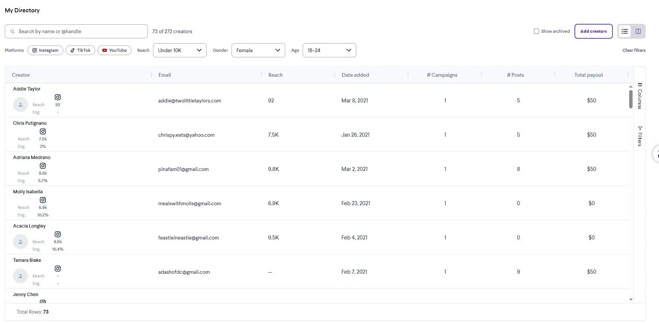Switch to split column view layout
The image size is (659, 324).
pos(638,31)
